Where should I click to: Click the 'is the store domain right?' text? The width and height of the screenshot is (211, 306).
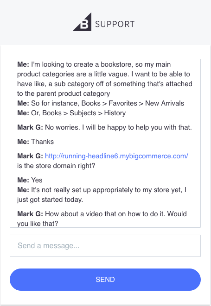56,166
